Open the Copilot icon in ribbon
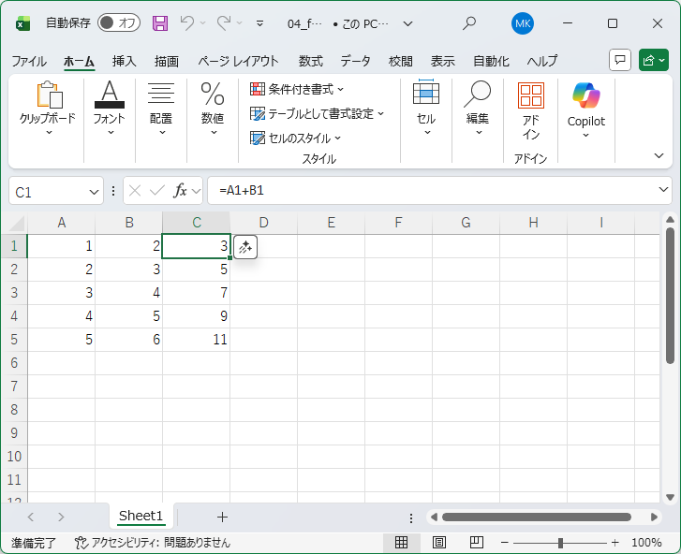681x554 pixels. point(585,96)
